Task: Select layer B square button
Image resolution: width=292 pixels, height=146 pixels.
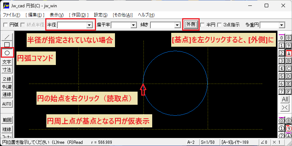Action: (x=288, y=61)
